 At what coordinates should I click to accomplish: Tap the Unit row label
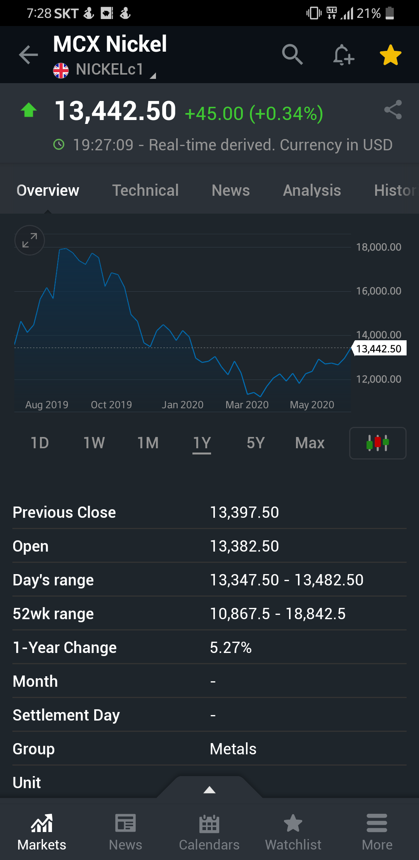click(x=27, y=783)
